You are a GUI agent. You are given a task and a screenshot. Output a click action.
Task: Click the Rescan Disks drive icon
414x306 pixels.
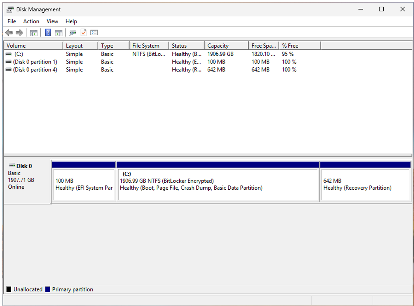[73, 33]
